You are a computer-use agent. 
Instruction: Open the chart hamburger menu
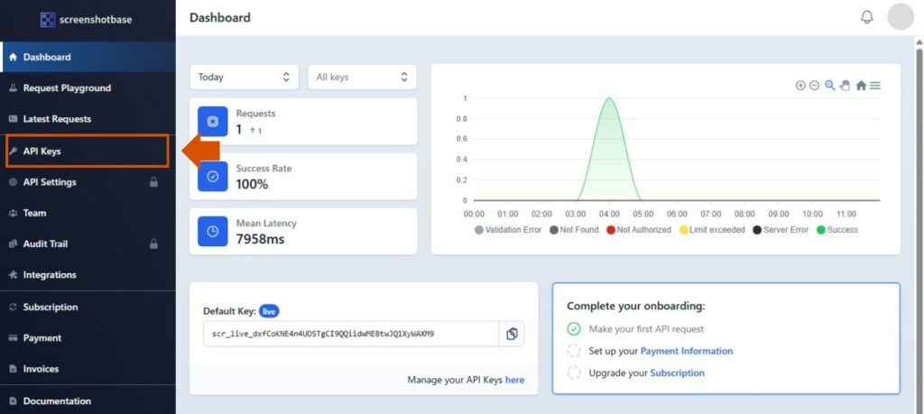point(875,86)
